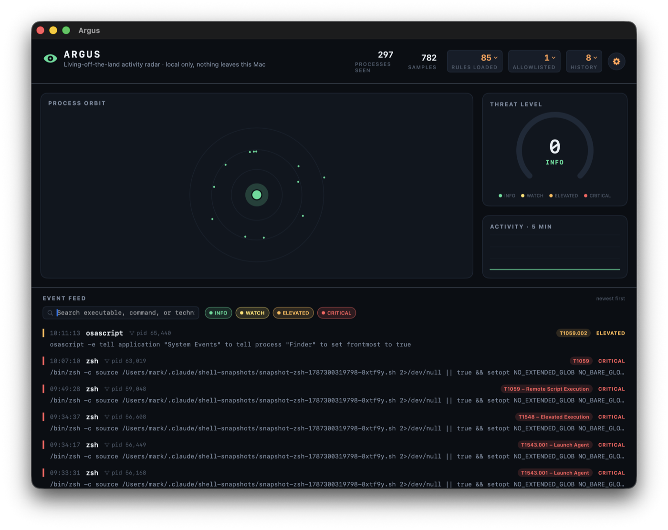Click the process tree icon beside pid 56,608
Image resolution: width=668 pixels, height=530 pixels.
click(x=107, y=417)
